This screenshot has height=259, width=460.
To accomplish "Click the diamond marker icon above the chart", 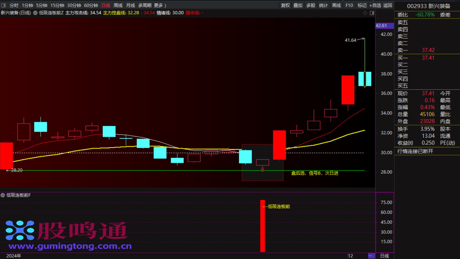I will [365, 13].
